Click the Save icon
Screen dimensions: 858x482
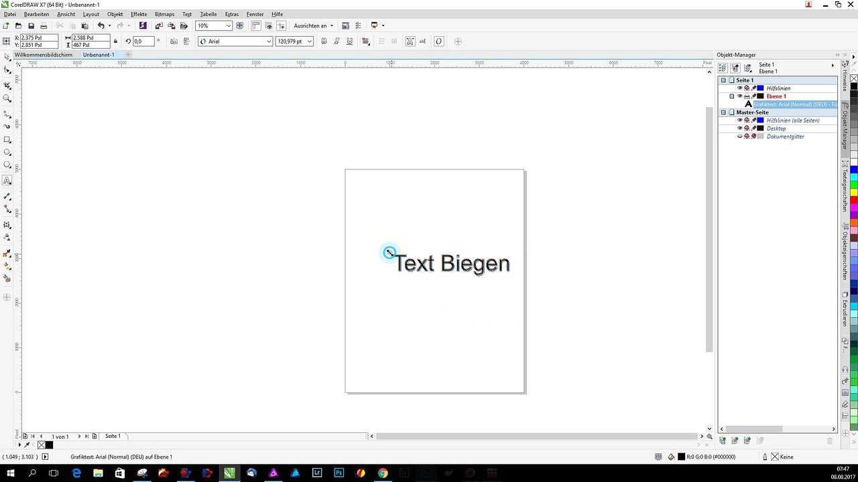pyautogui.click(x=31, y=25)
